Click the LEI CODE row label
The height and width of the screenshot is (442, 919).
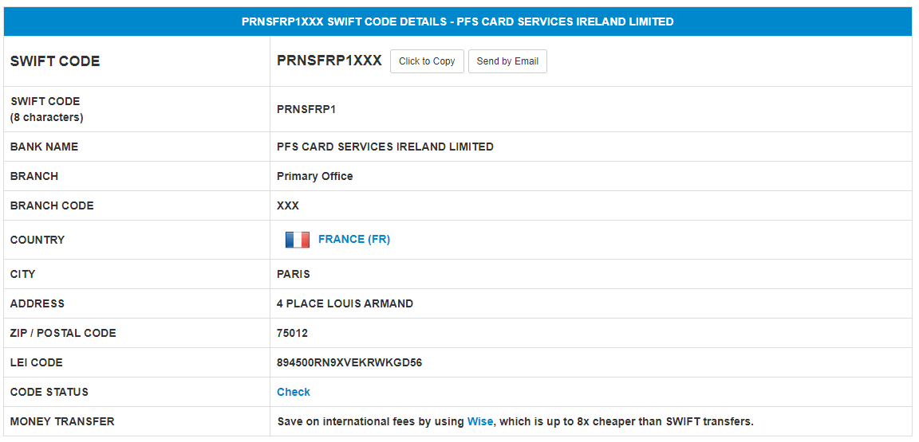[x=37, y=363]
